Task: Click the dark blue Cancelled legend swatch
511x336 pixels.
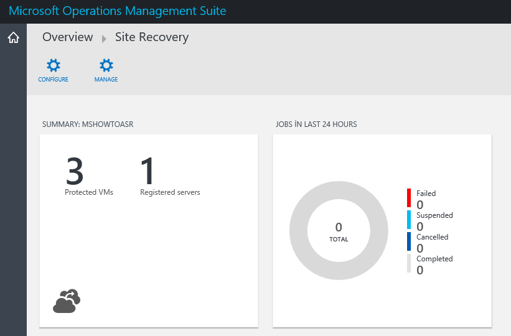Action: point(409,241)
